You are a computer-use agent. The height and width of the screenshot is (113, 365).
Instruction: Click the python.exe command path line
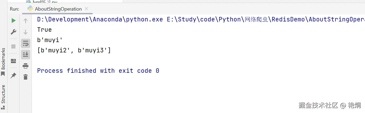click(x=201, y=19)
